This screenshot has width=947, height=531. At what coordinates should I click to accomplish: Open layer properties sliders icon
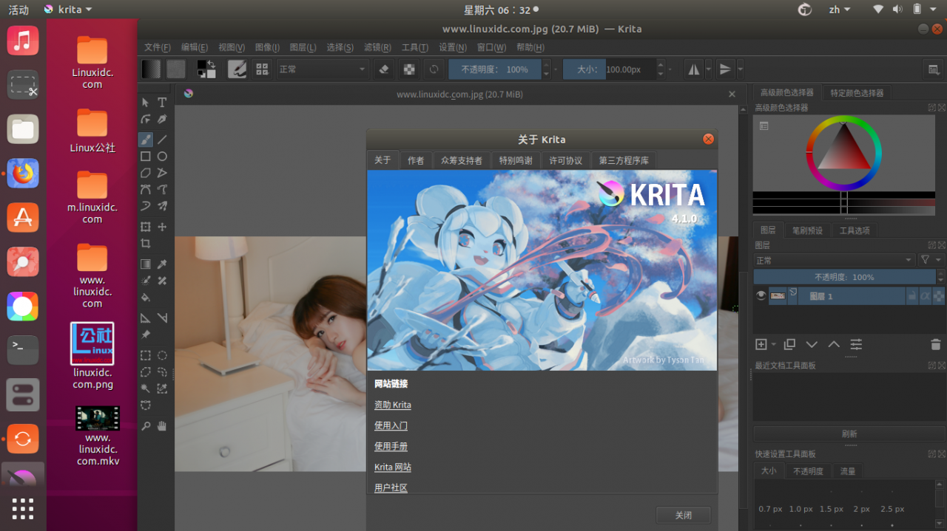[x=856, y=344]
